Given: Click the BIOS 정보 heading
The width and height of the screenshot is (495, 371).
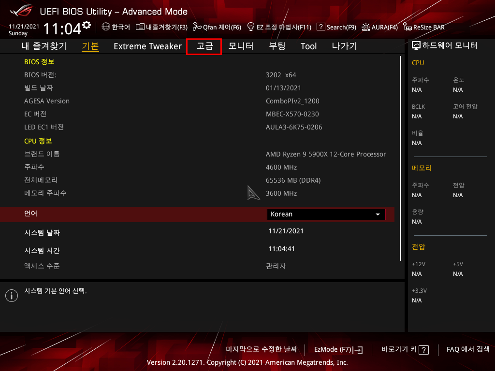Looking at the screenshot, I should (x=39, y=62).
